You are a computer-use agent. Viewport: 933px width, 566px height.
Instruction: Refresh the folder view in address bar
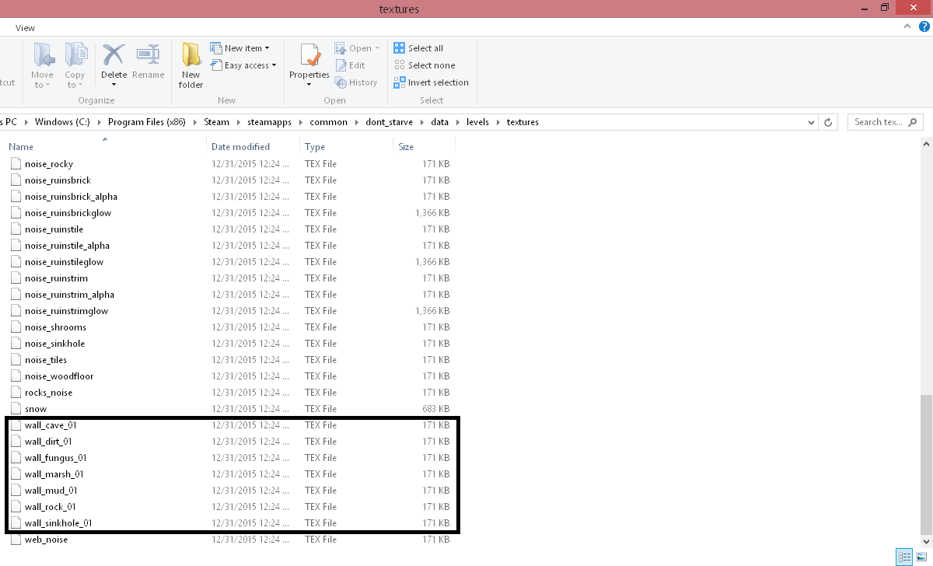coord(828,122)
